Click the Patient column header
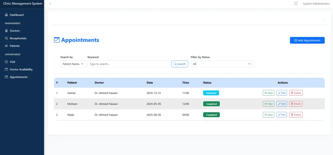Viewport: 333px width, 155px height. 72,83
